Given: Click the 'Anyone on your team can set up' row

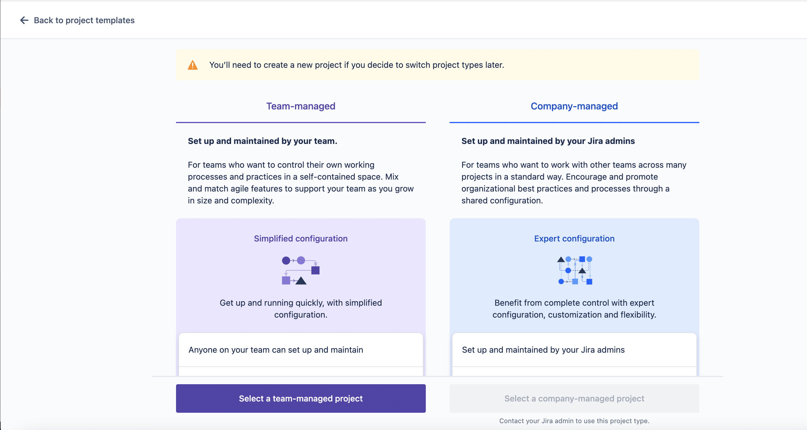Looking at the screenshot, I should click(301, 350).
